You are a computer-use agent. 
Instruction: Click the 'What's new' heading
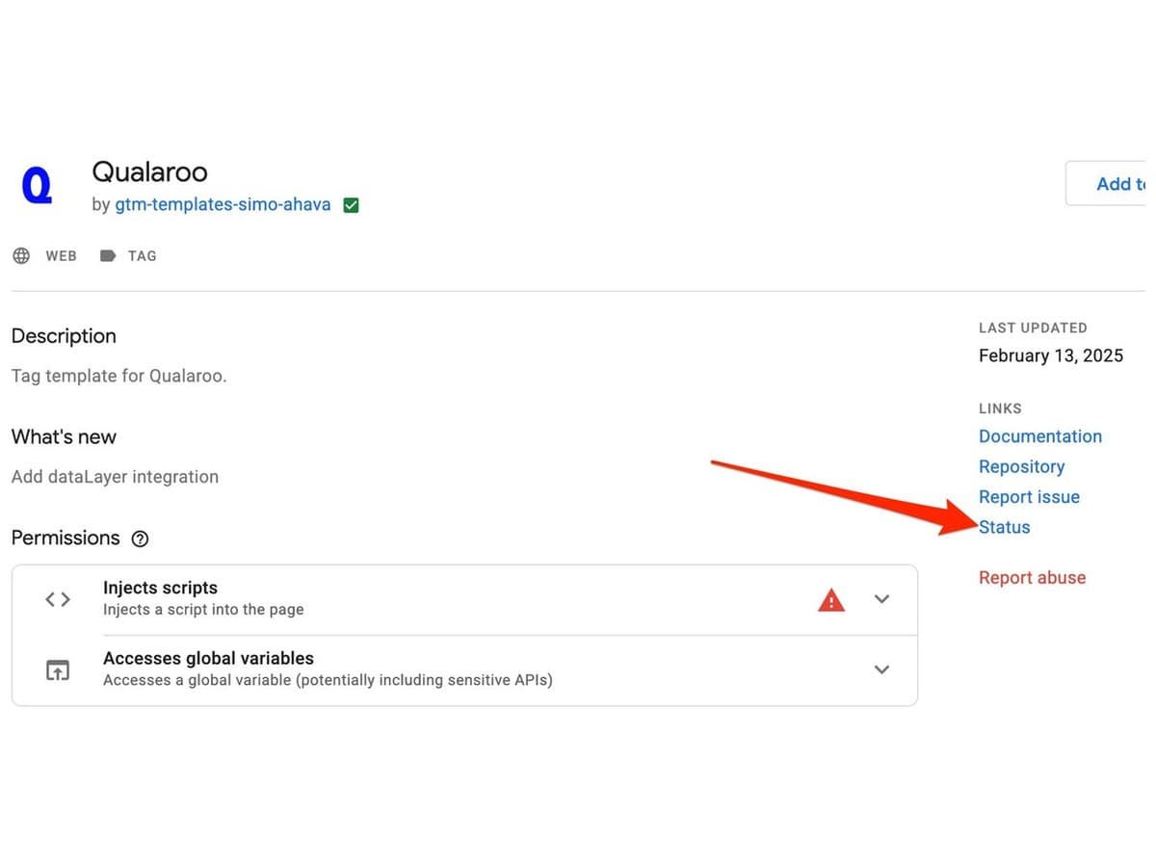(x=64, y=436)
